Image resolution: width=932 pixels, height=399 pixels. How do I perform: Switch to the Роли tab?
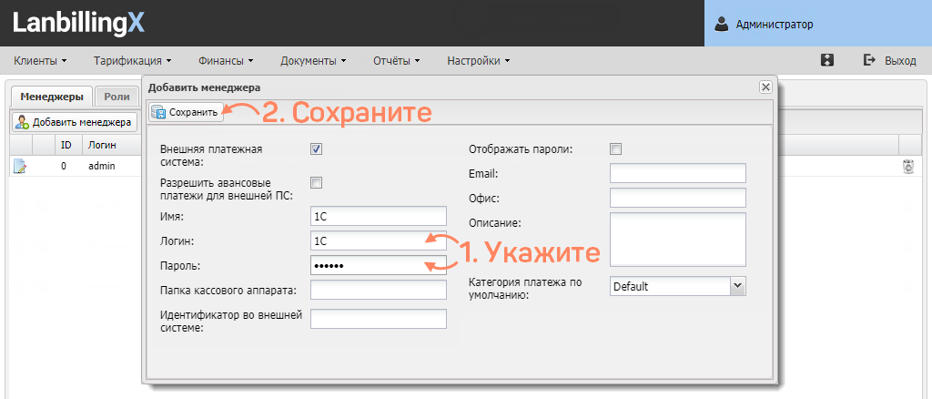coord(116,97)
